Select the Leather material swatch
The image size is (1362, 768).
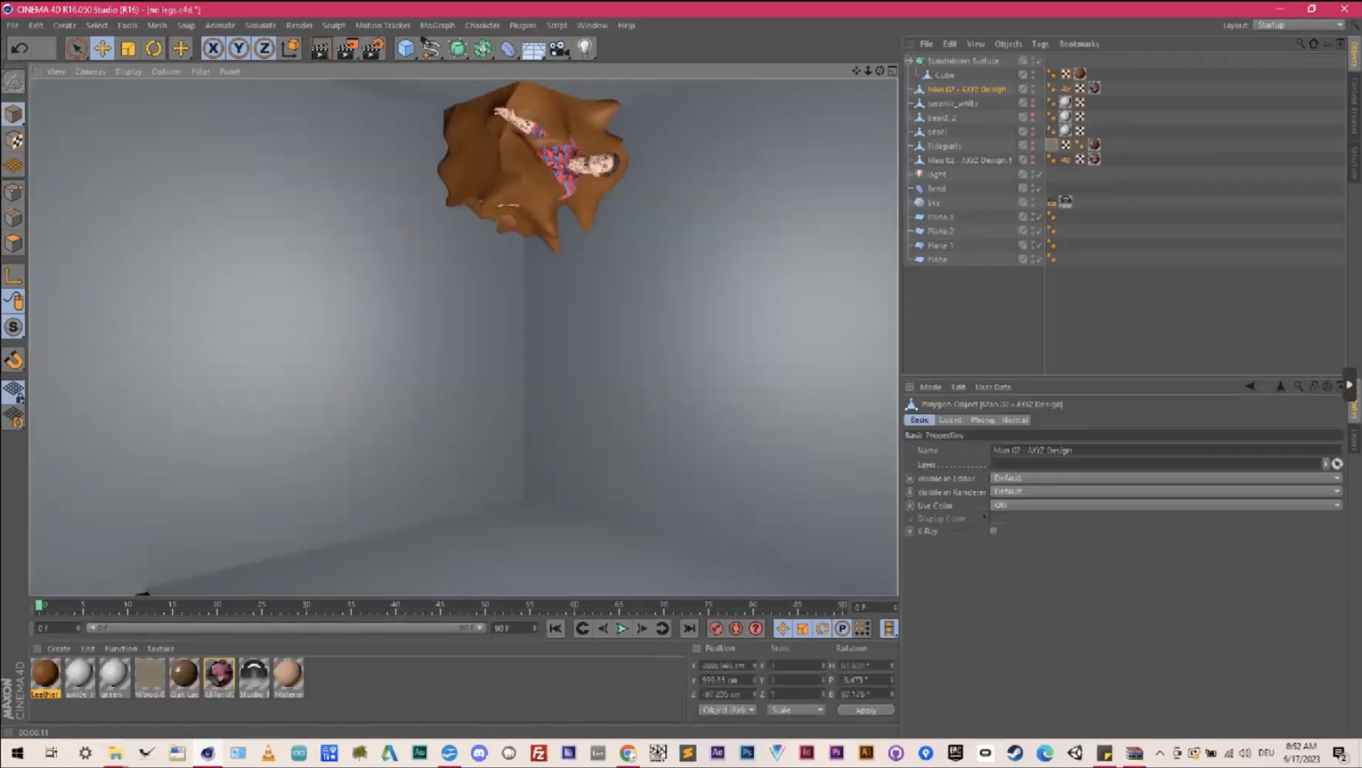pos(45,674)
